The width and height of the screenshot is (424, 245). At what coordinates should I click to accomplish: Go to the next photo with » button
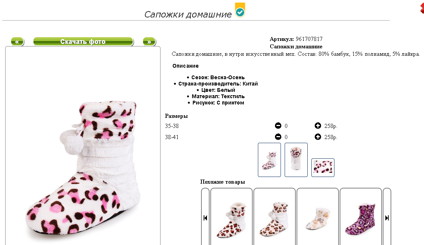coord(149,42)
